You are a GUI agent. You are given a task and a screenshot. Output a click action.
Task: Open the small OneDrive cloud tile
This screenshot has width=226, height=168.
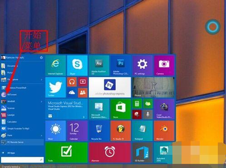pyautogui.click(x=72, y=92)
